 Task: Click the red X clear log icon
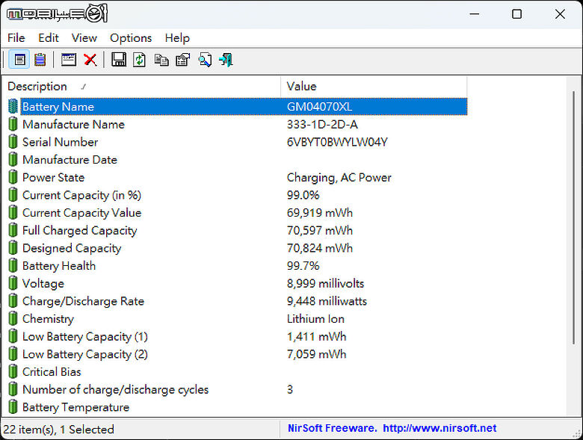point(90,60)
